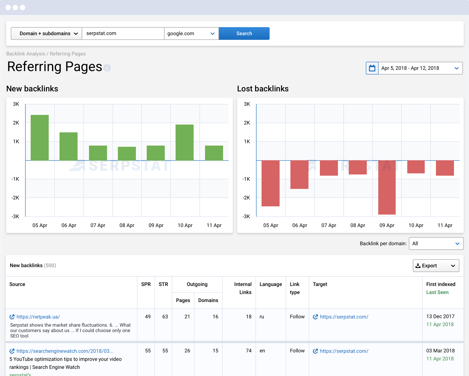Click the Internal Links column header
Image resolution: width=469 pixels, height=376 pixels.
tap(243, 288)
